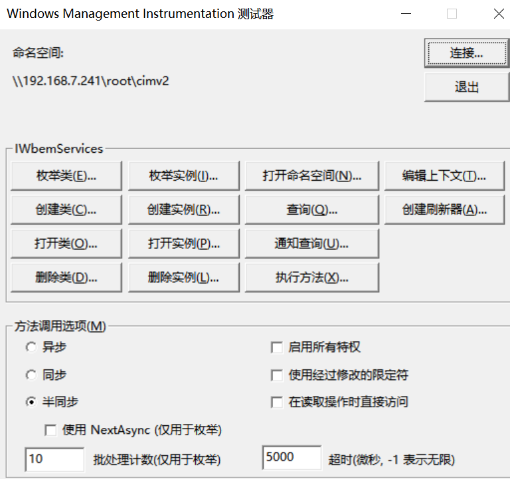
Task: Close the WMI tester window
Action: [x=499, y=14]
